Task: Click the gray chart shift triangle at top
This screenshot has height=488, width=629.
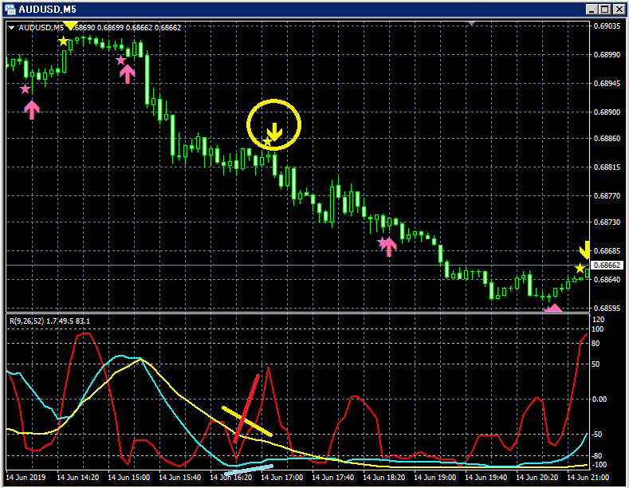Action: click(472, 24)
